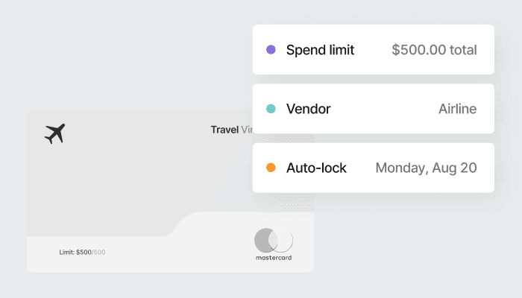The height and width of the screenshot is (298, 522).
Task: Select the Vendor label
Action: click(308, 109)
